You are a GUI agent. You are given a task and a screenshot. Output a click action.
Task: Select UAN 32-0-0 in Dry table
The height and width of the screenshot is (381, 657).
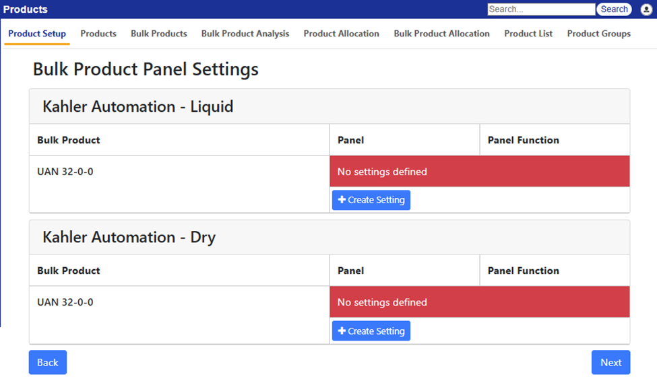coord(65,302)
